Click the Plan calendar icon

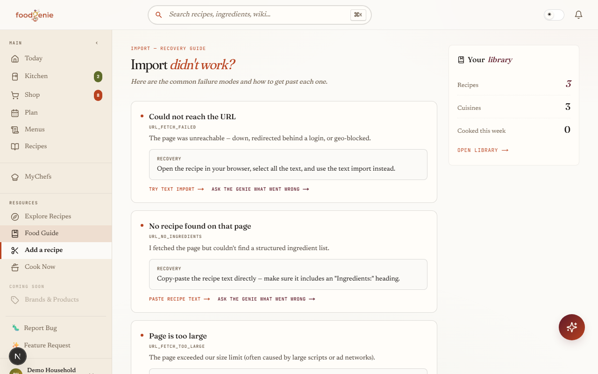pyautogui.click(x=15, y=113)
